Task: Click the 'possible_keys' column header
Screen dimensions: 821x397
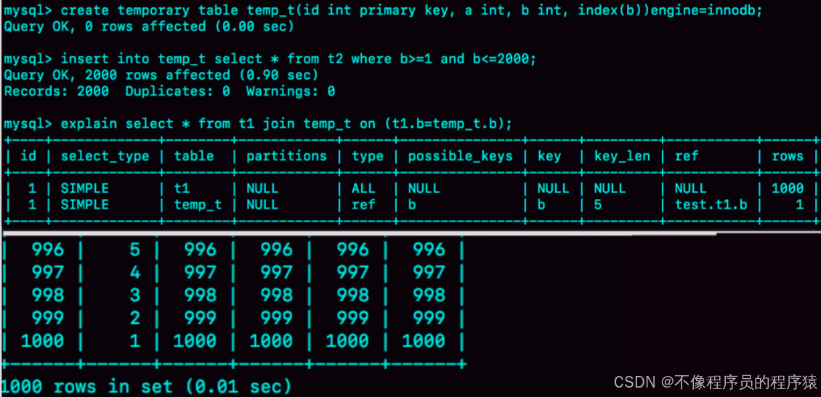Action: click(460, 156)
